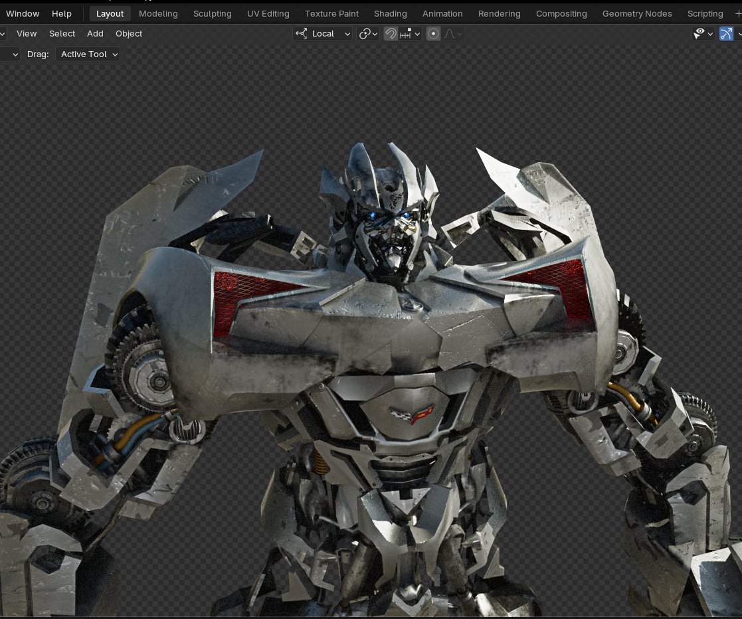Image resolution: width=742 pixels, height=619 pixels.
Task: Open the Window menu
Action: tap(22, 14)
